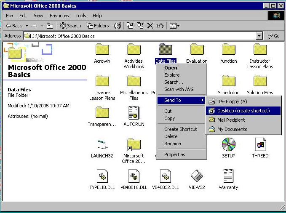Select the THREED file icon
The height and width of the screenshot is (213, 286).
tap(260, 144)
